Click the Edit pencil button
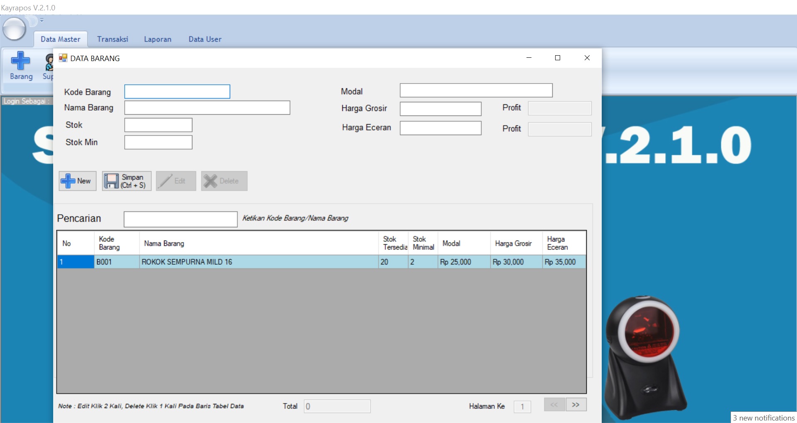 pyautogui.click(x=176, y=181)
